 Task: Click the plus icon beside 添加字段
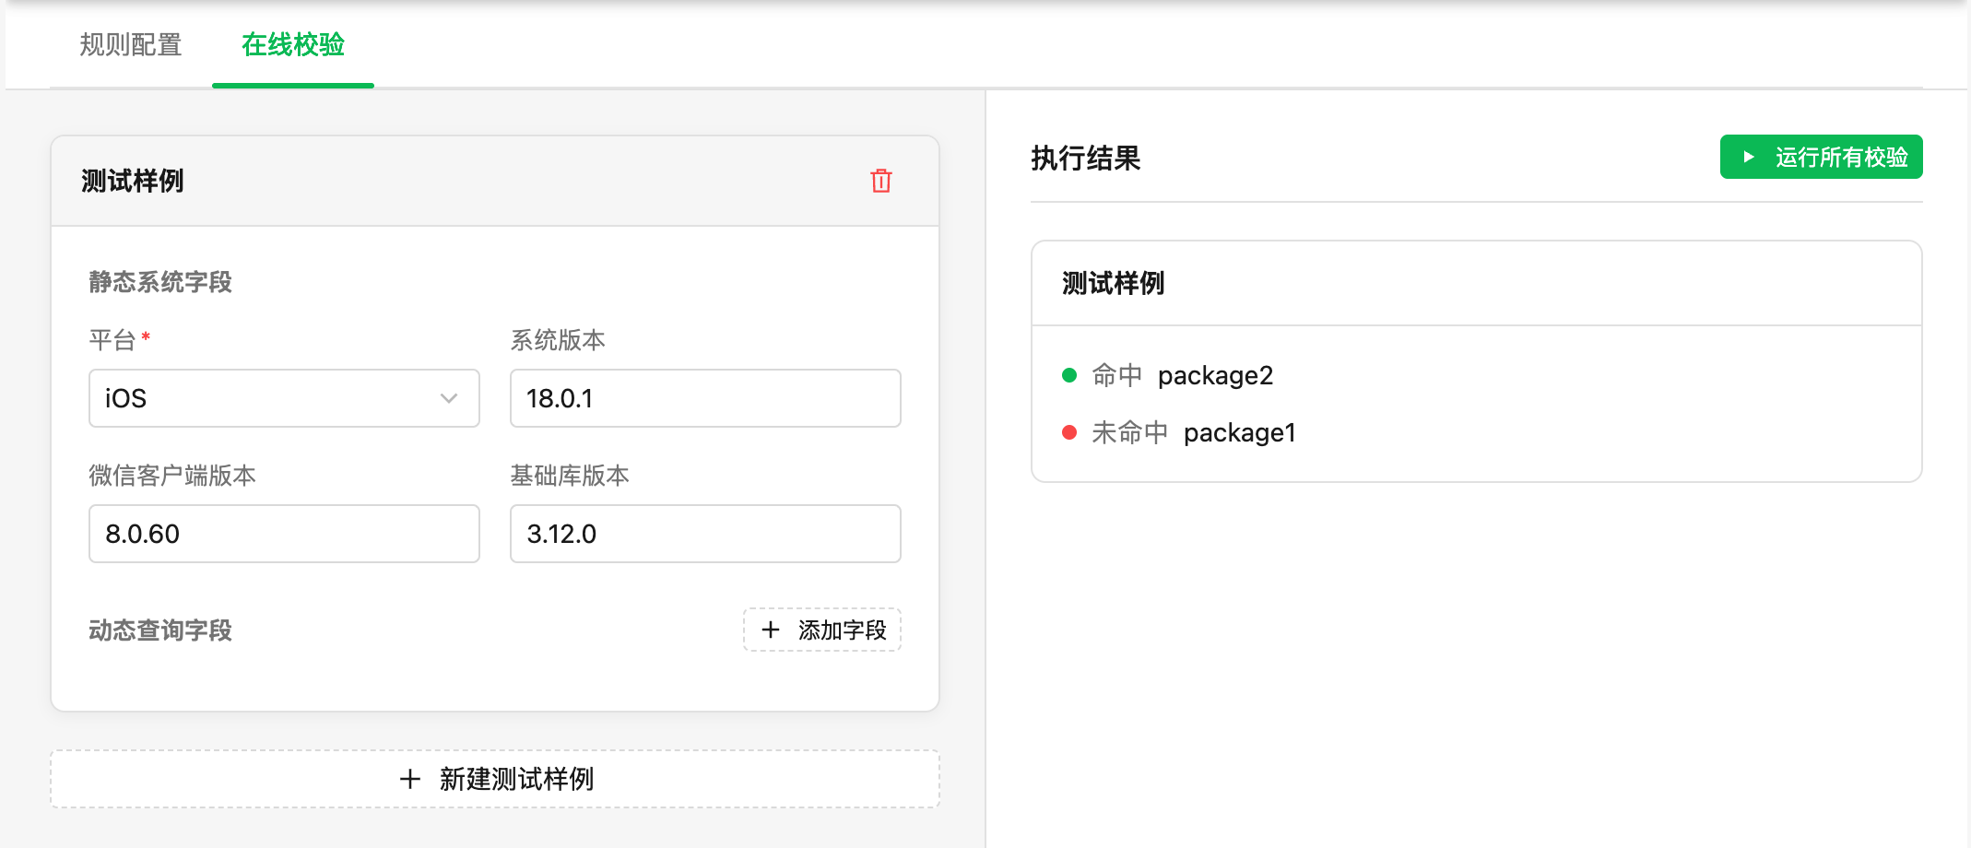click(x=771, y=630)
